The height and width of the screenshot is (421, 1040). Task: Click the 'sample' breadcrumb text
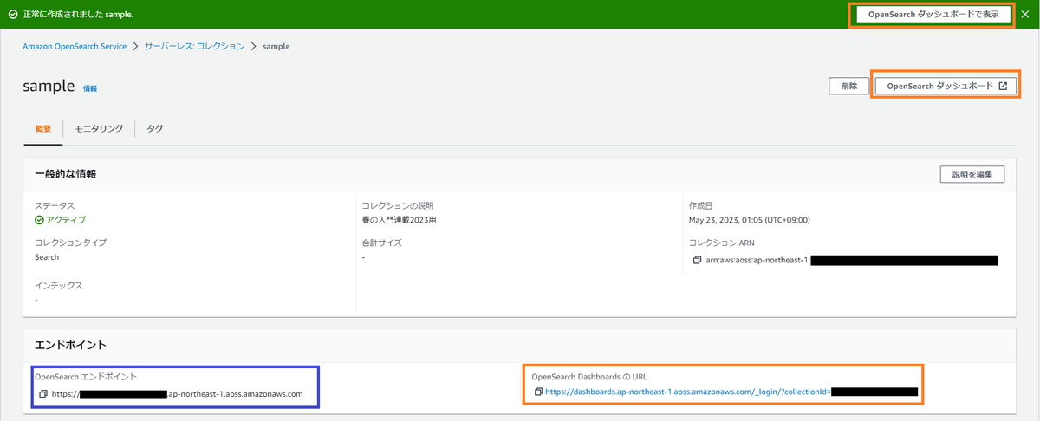pos(276,46)
